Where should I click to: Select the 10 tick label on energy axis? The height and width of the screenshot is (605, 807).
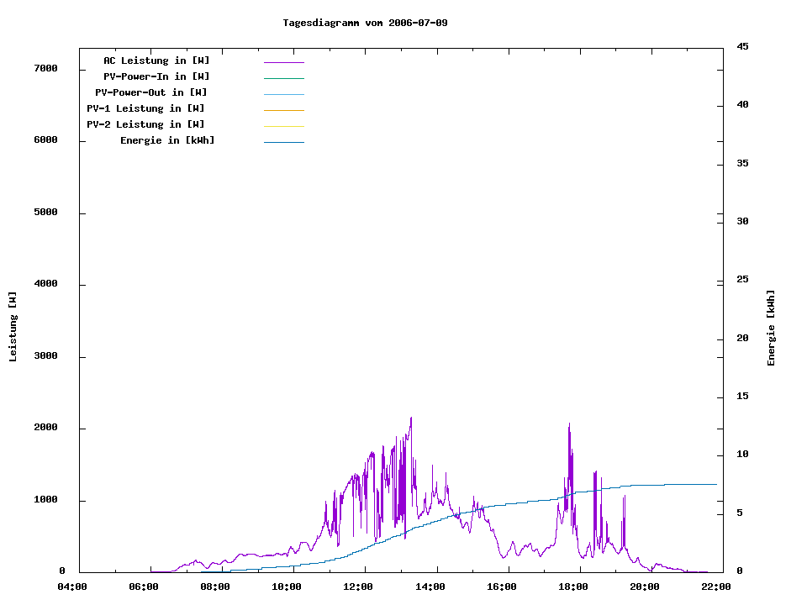742,455
